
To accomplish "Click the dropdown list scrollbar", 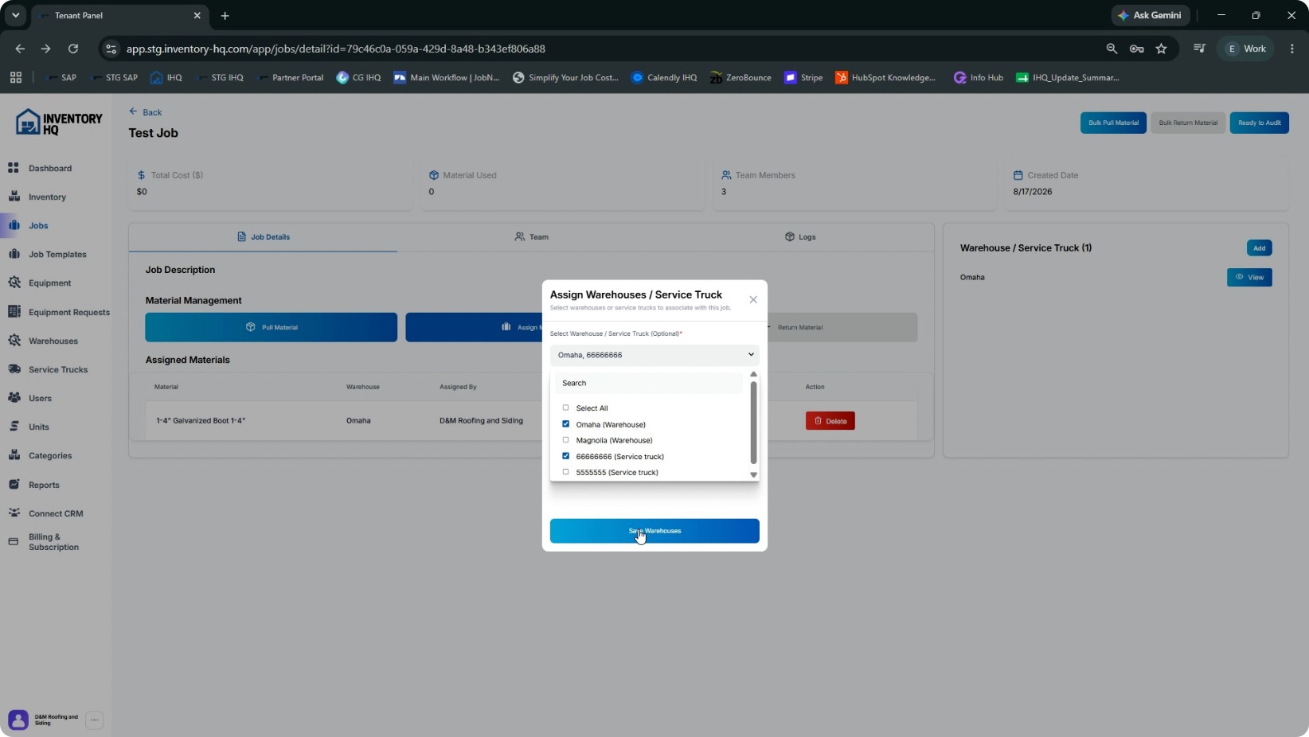I will [753, 423].
